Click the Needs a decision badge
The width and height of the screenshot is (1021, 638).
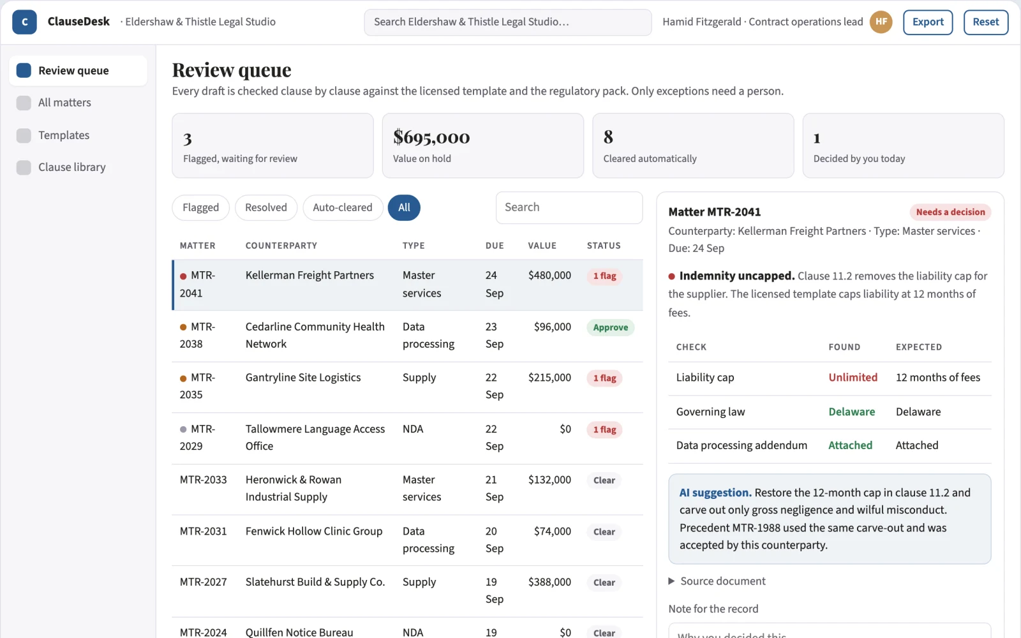click(x=950, y=212)
